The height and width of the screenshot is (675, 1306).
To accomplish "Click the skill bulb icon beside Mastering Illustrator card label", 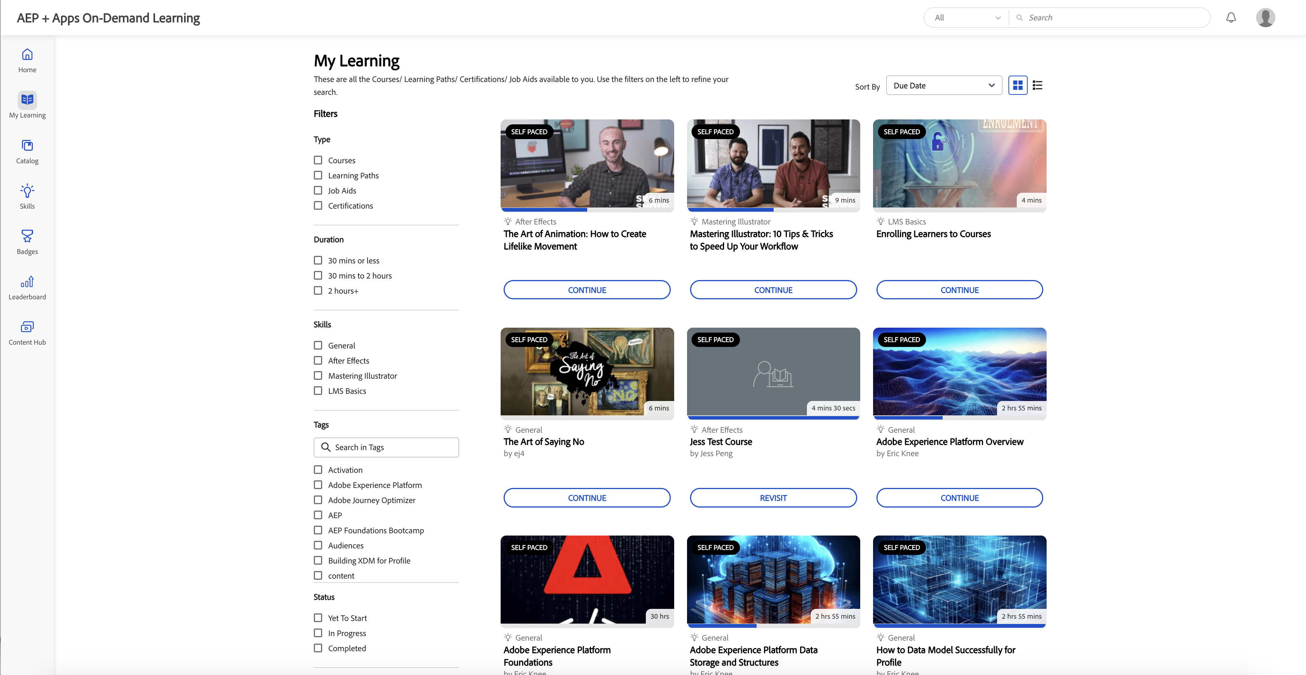I will coord(694,221).
